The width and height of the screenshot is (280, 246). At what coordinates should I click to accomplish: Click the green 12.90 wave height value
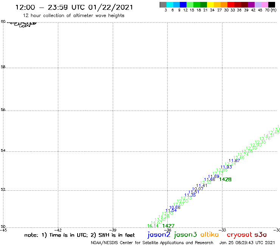tap(256, 145)
